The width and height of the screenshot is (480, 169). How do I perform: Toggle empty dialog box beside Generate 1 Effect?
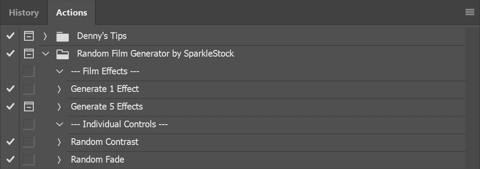point(28,89)
